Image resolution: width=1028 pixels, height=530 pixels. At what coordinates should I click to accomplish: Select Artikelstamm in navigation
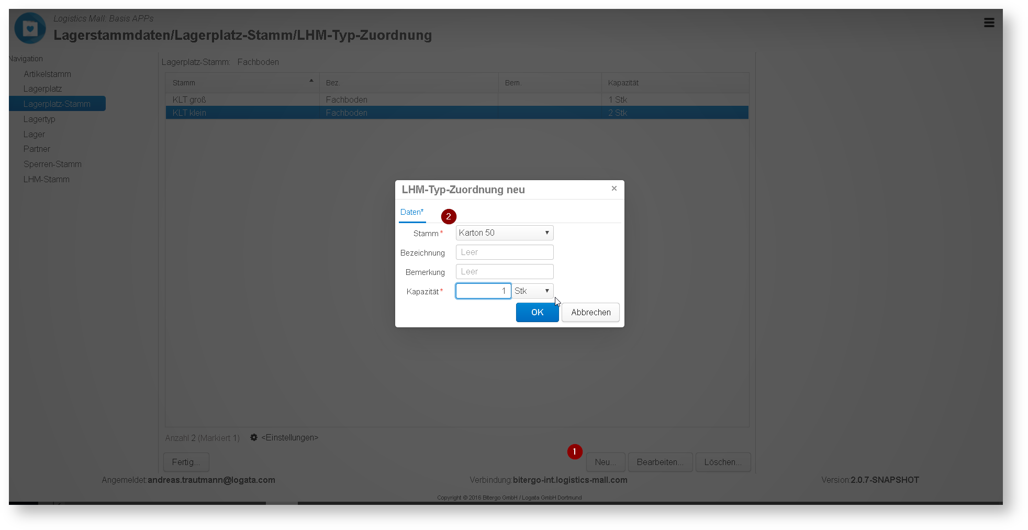point(47,74)
